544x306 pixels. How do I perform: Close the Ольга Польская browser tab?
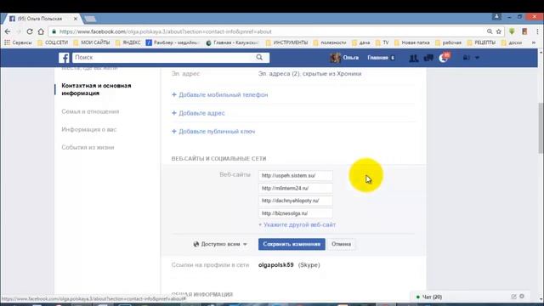[x=76, y=19]
